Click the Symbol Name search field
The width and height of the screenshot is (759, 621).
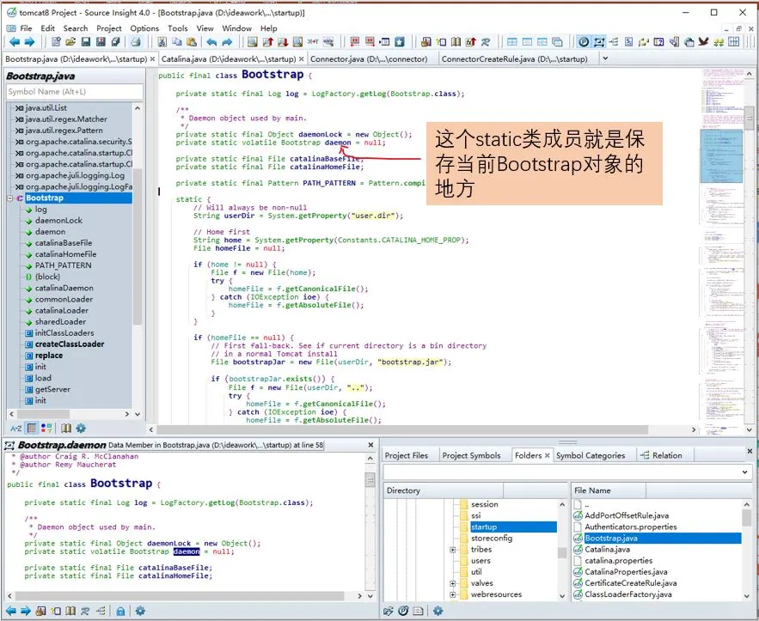[75, 91]
